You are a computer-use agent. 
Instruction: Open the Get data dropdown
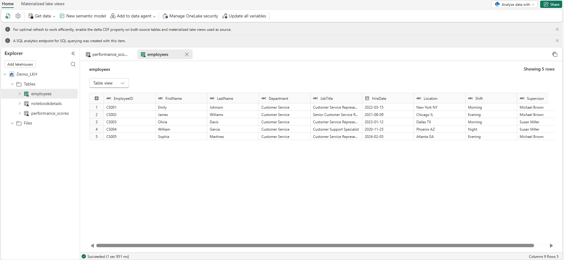[x=42, y=16]
